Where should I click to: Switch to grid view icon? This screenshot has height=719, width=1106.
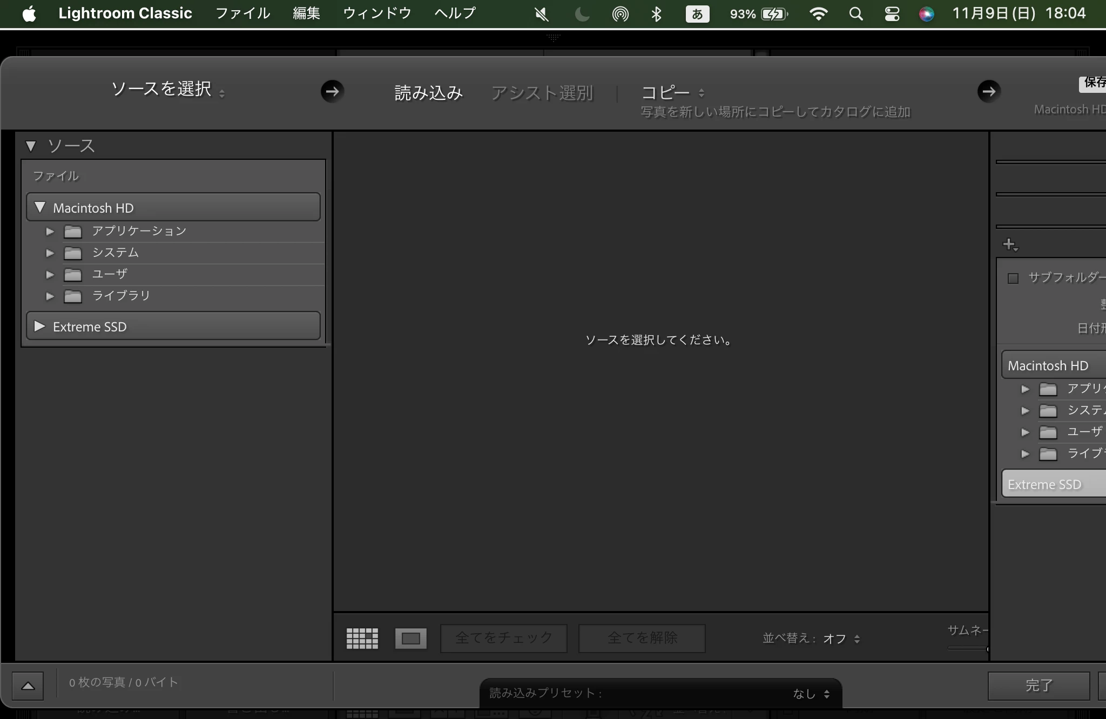(362, 639)
